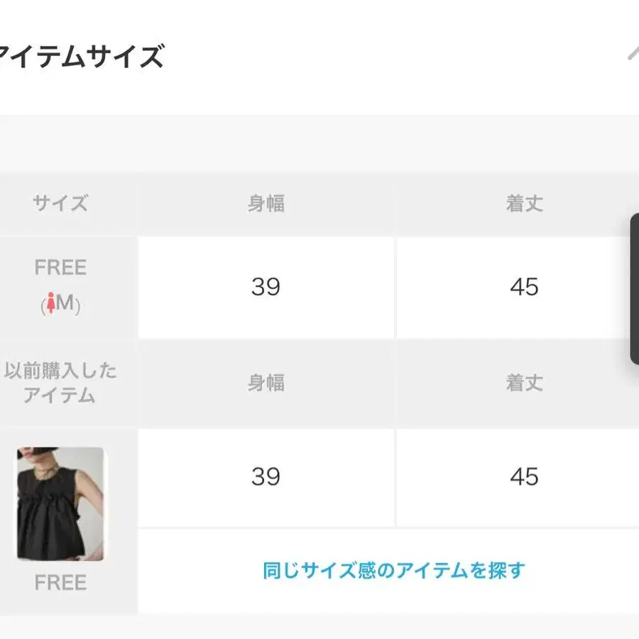Click the top 着丈 column header
The height and width of the screenshot is (639, 639).
pyautogui.click(x=525, y=203)
